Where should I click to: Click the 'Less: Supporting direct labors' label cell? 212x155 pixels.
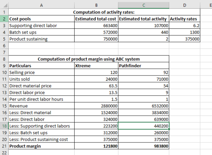[41, 126]
